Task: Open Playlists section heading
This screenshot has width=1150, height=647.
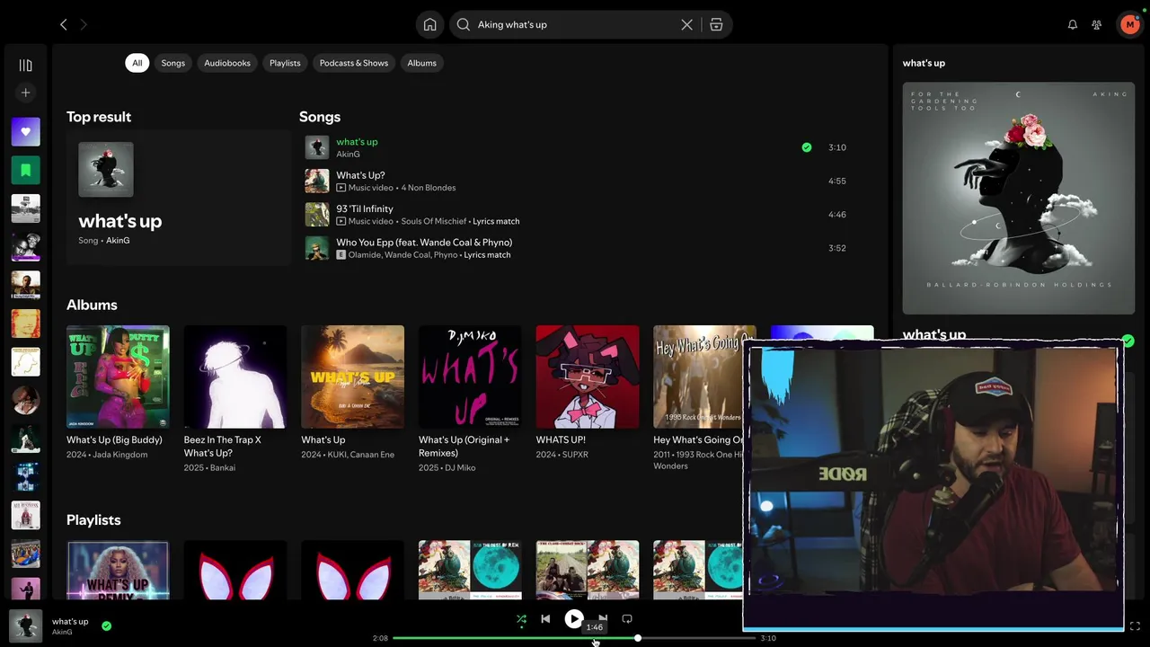Action: coord(93,520)
